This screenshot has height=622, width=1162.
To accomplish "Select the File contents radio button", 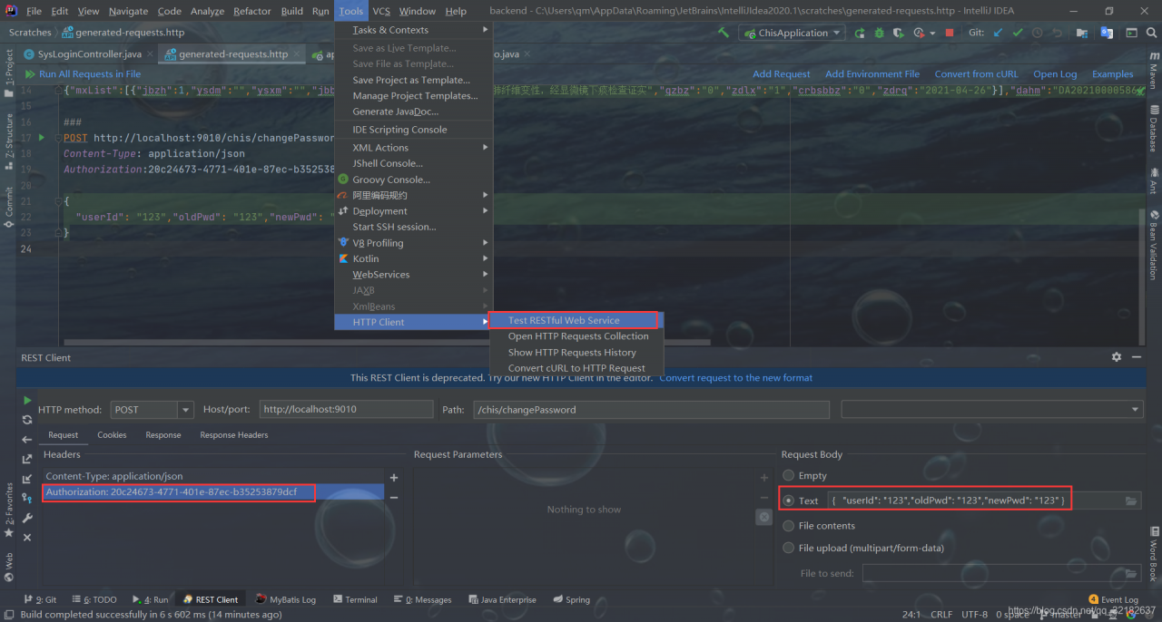I will [x=788, y=526].
